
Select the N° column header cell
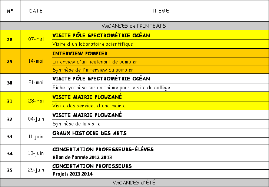tap(10, 11)
